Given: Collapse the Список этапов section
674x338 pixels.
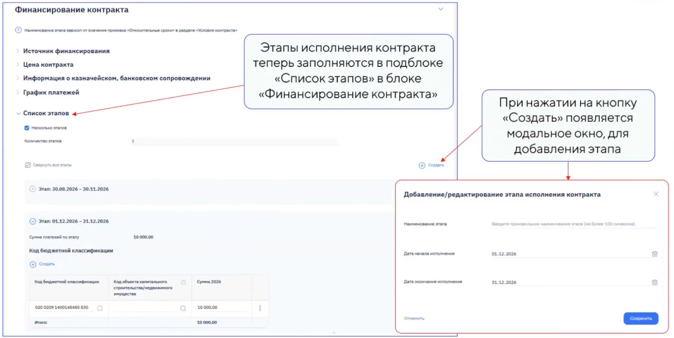Looking at the screenshot, I should pos(19,114).
